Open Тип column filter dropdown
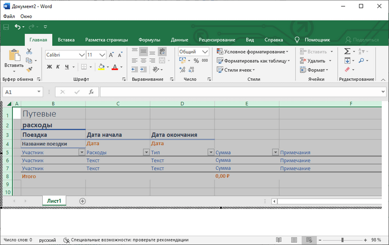Image resolution: width=389 pixels, height=245 pixels. (x=211, y=152)
